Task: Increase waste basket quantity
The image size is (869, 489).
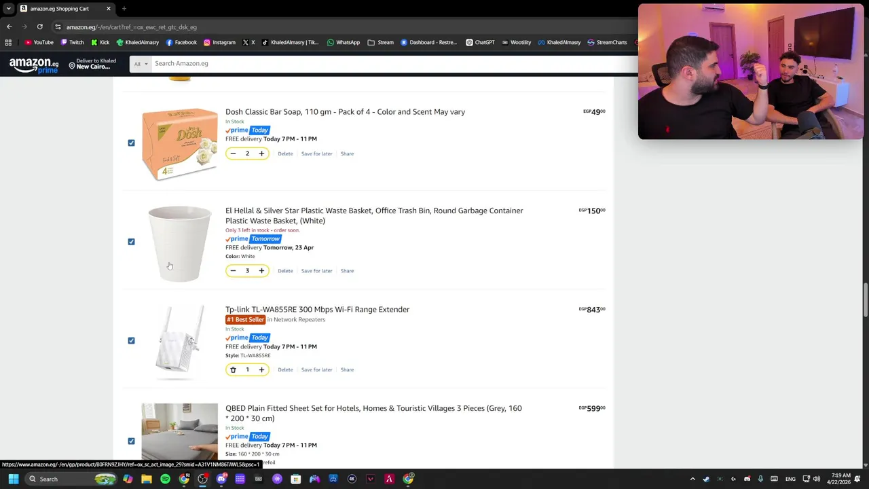Action: [x=261, y=270]
